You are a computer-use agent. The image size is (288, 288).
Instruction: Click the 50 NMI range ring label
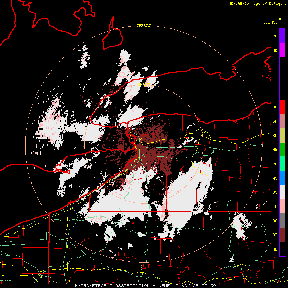pyautogui.click(x=144, y=84)
